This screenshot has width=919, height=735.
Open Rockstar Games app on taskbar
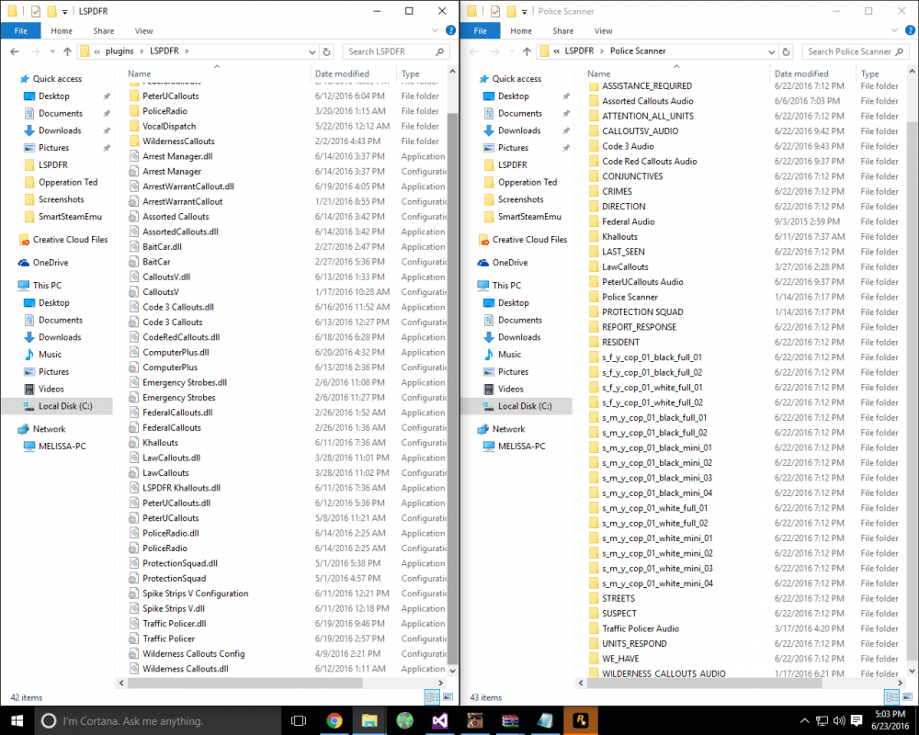click(580, 720)
